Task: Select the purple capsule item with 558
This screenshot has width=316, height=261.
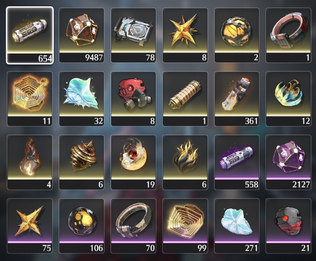Action: coord(237,162)
